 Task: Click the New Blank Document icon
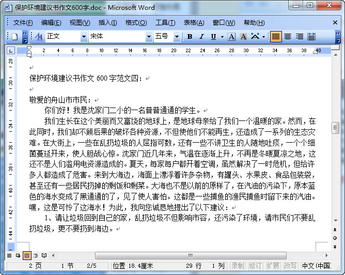14,37
